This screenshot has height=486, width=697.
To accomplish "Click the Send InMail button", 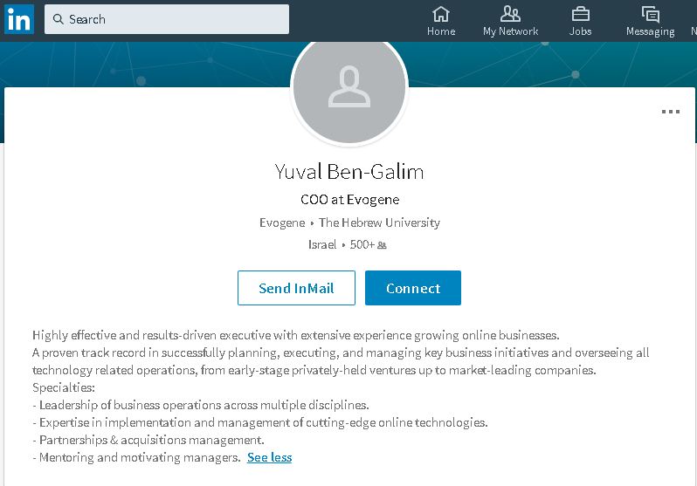I will pos(296,288).
